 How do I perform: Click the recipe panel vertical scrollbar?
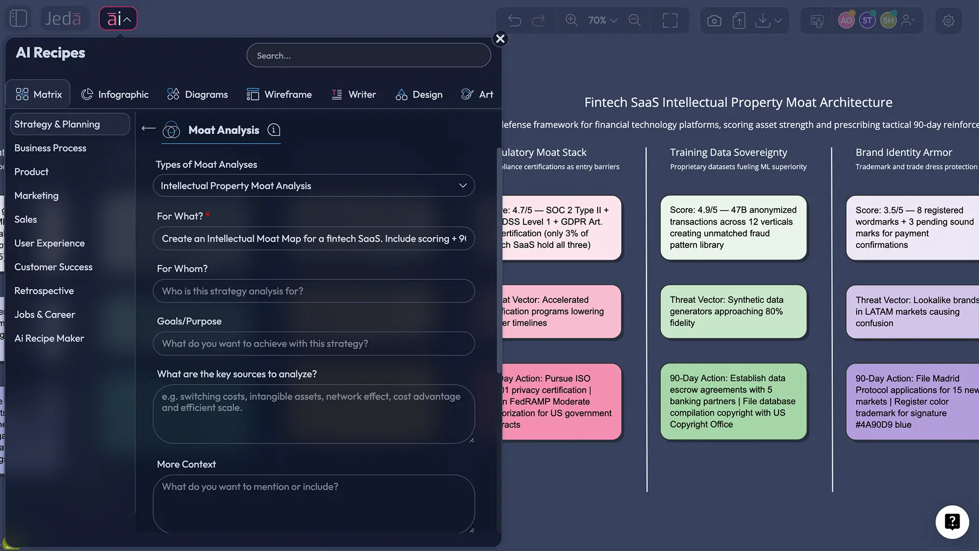coord(498,260)
